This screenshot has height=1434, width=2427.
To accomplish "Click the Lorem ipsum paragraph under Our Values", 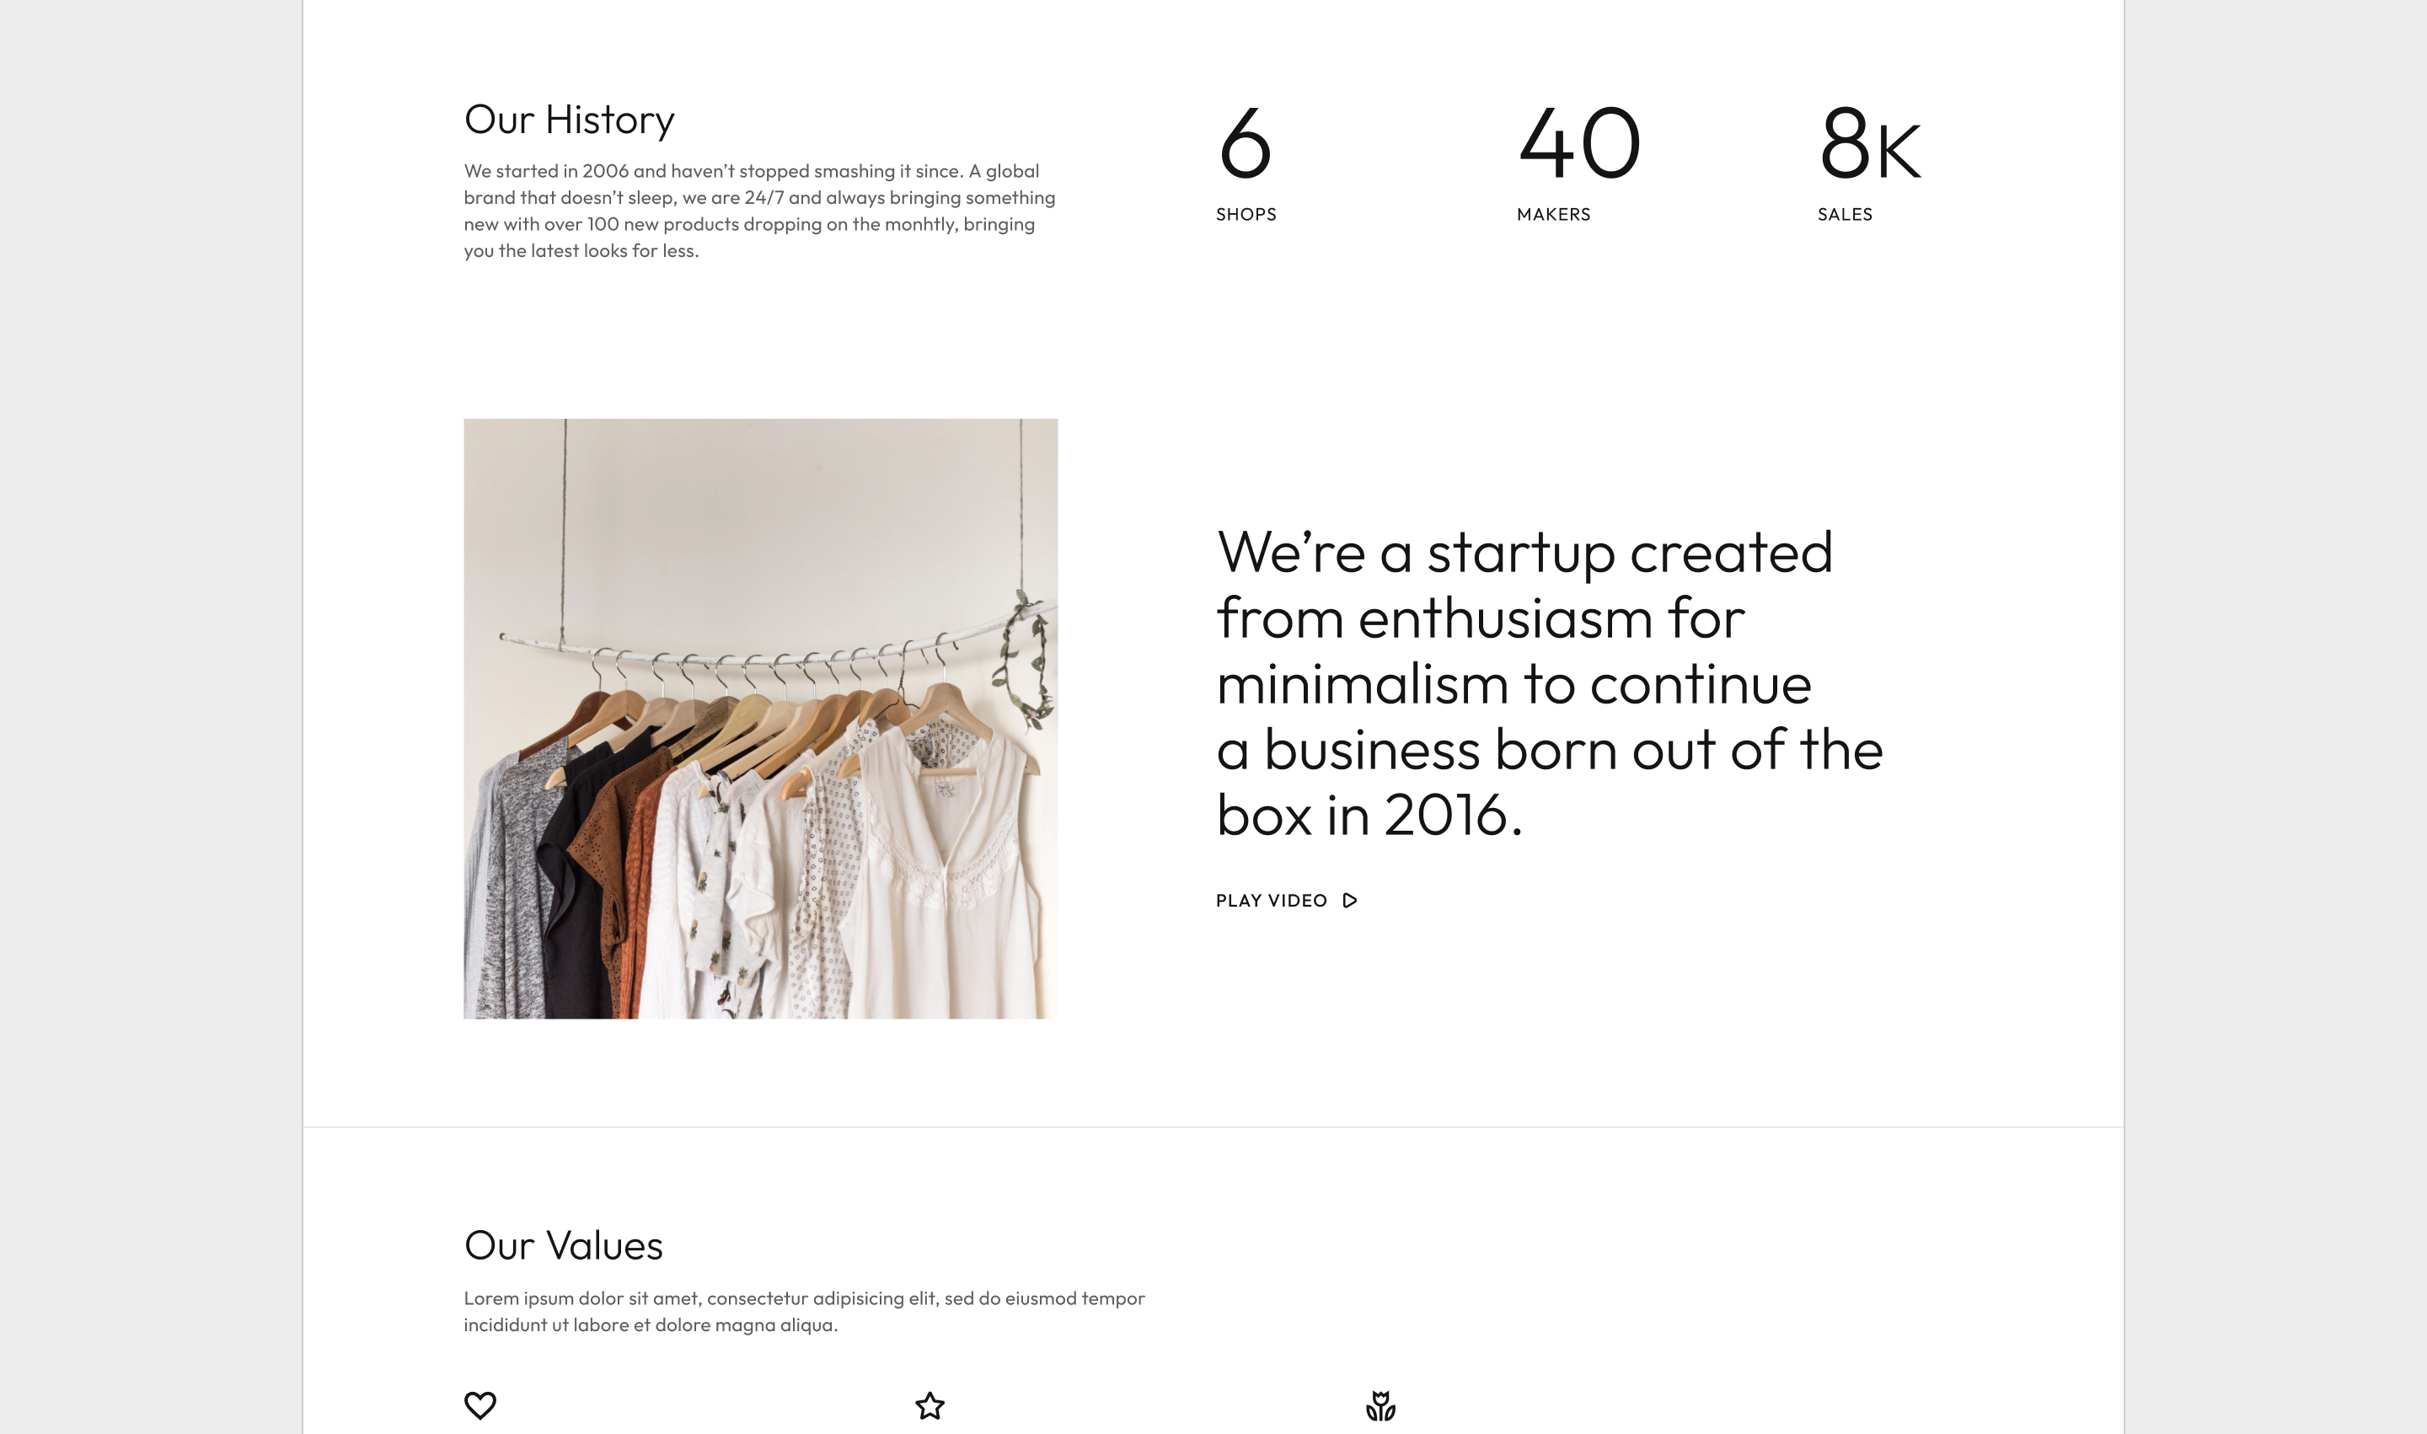I will (x=804, y=1311).
